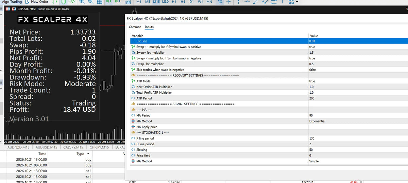Switch to the Inputs tab

tap(149, 27)
